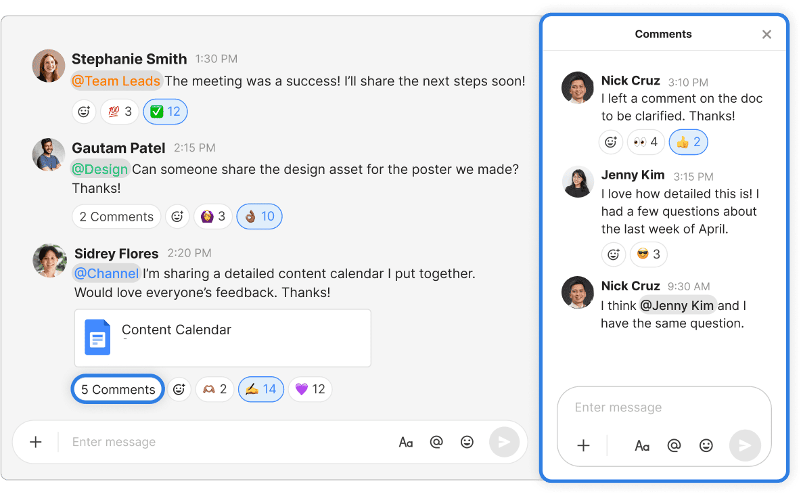Open emoji picker in main message box
This screenshot has width=801, height=494.
coord(467,442)
